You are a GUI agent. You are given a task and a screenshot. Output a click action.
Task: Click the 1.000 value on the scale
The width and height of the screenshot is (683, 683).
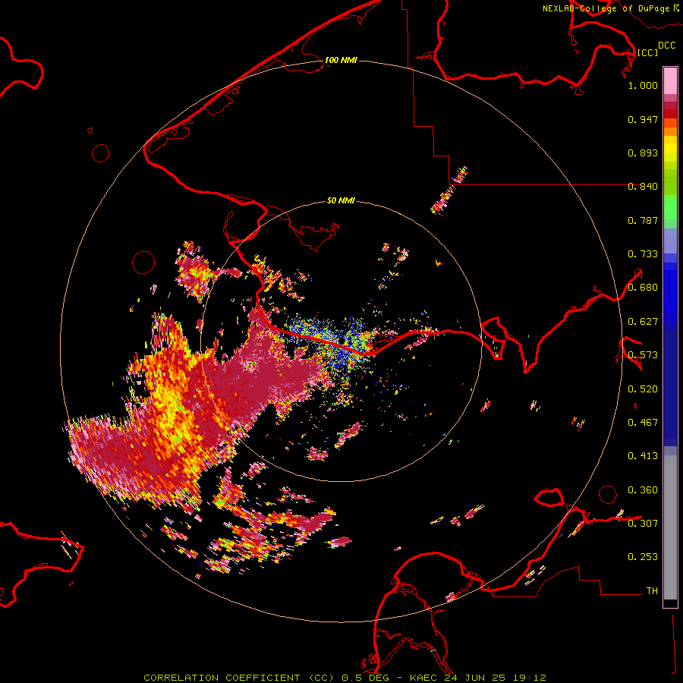643,85
